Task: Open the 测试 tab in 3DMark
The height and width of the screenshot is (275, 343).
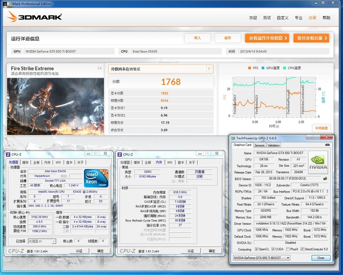Action: click(267, 18)
